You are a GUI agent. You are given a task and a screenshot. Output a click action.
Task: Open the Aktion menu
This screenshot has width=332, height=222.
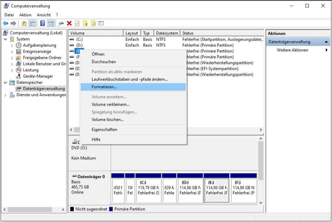coord(25,15)
